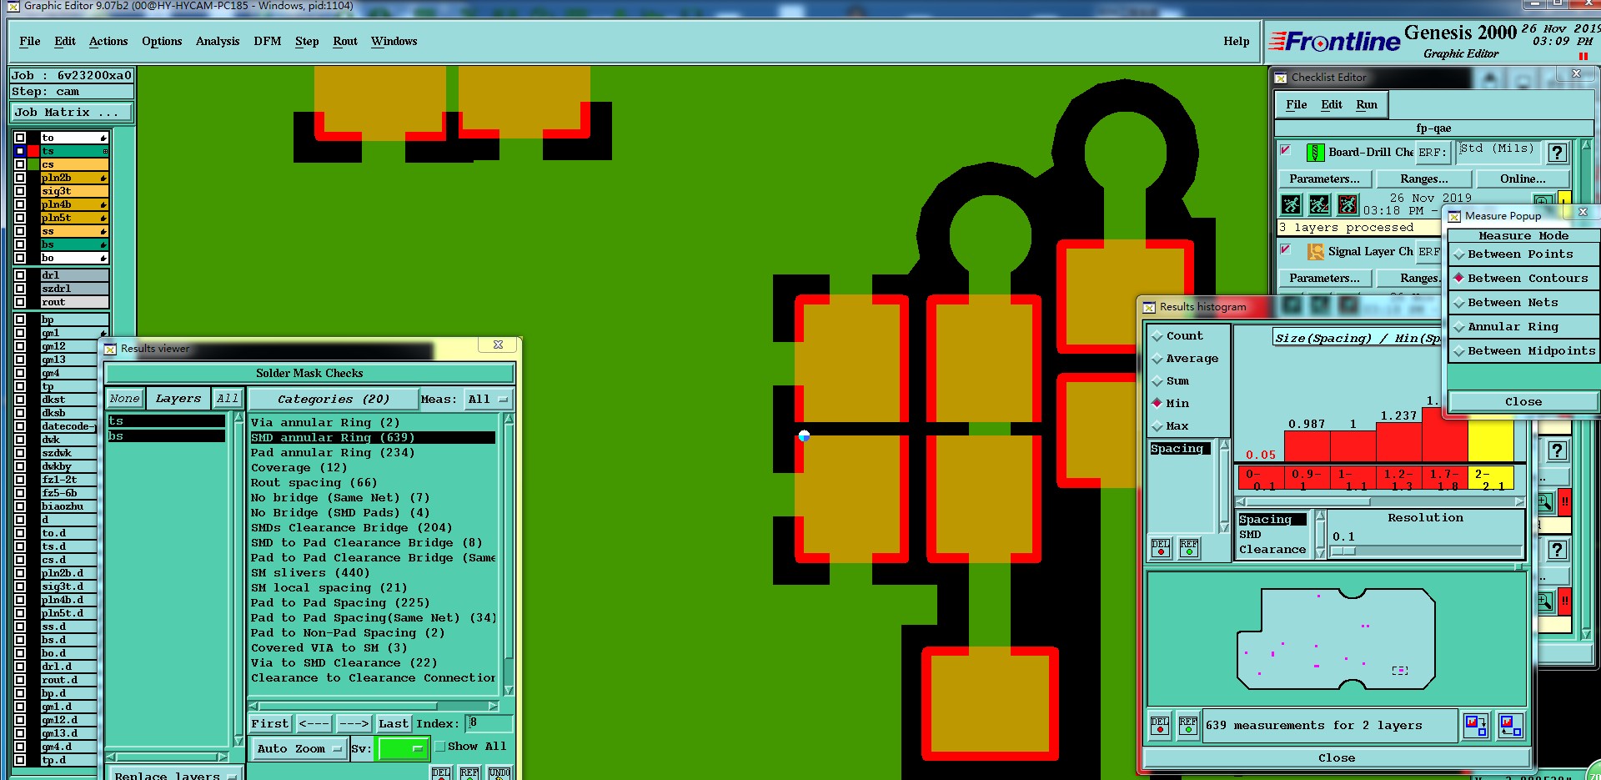Click red-bordered run-on-area icon in Checklist Editor
Viewport: 1601px width, 780px height.
click(1348, 204)
